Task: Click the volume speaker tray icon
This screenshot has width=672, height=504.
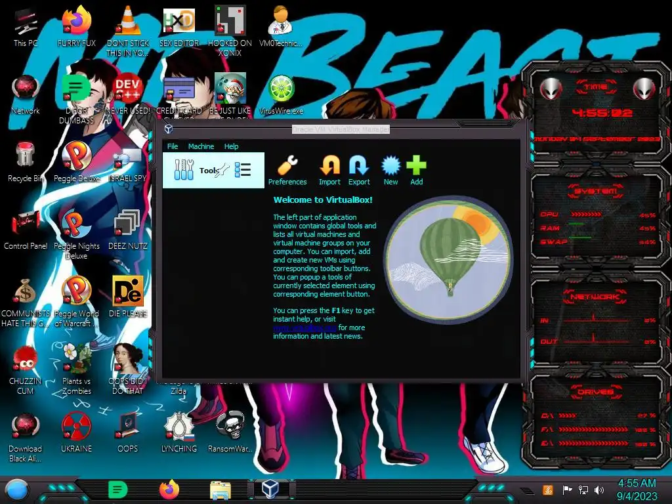Action: coord(599,490)
